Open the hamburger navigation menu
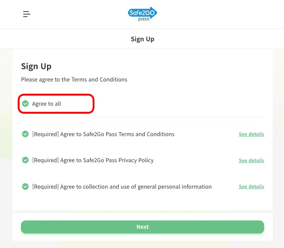This screenshot has height=248, width=284. pyautogui.click(x=26, y=14)
